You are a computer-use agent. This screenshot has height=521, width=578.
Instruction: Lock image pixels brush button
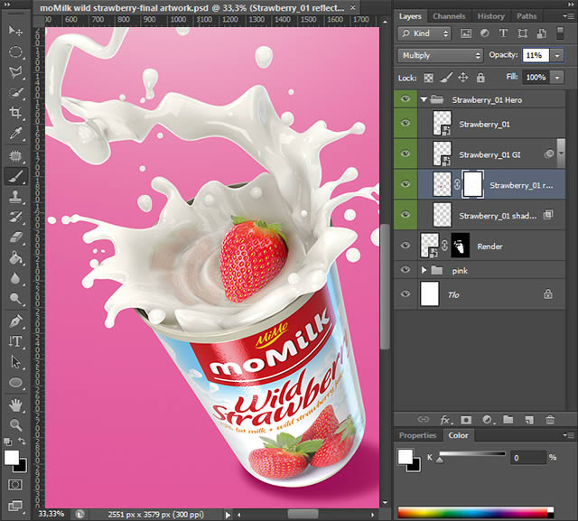[x=446, y=78]
